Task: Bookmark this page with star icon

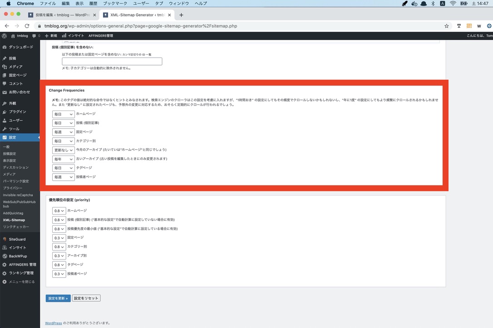Action: (446, 26)
